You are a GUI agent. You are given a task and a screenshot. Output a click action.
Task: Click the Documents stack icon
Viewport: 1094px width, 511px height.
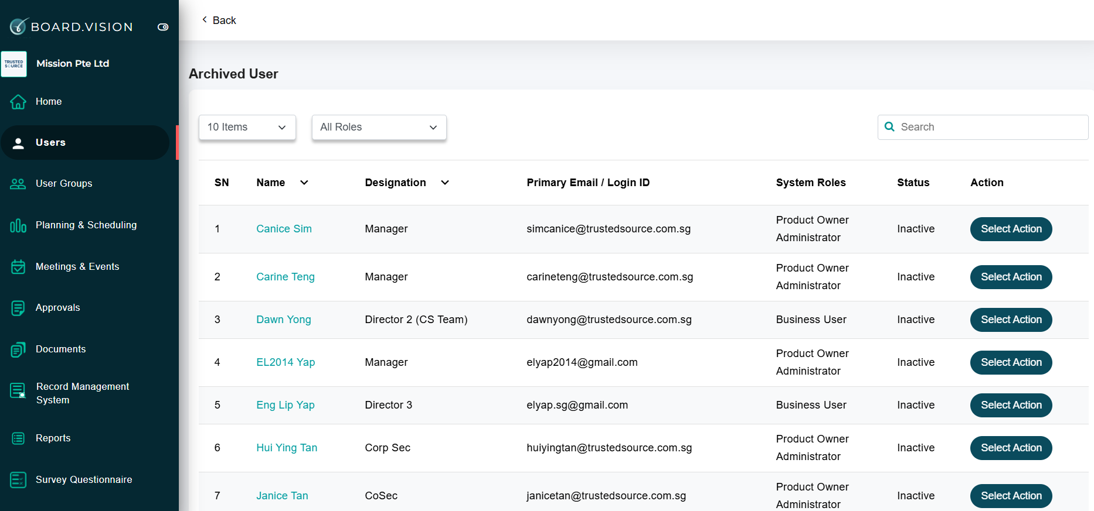[18, 349]
